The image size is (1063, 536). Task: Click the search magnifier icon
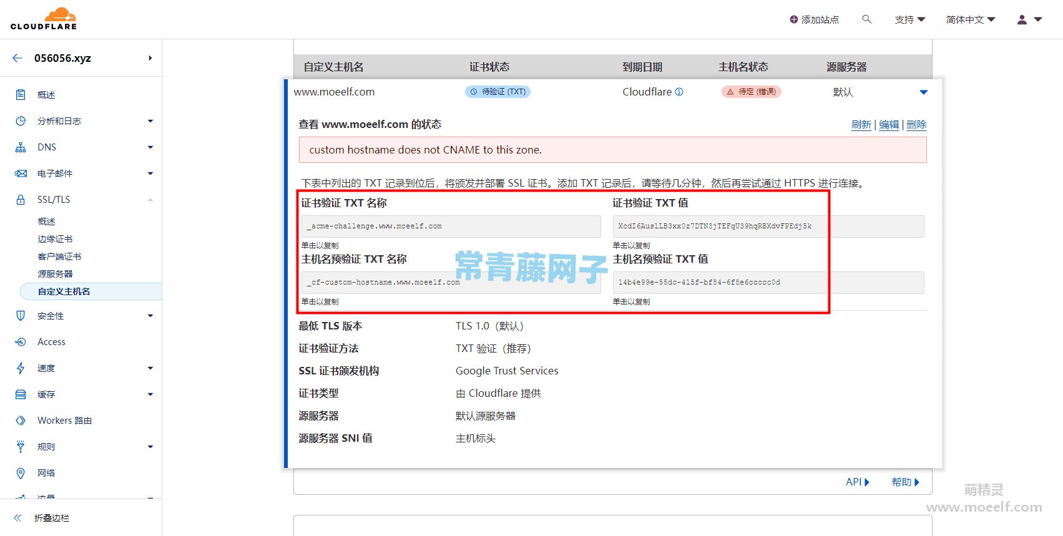pyautogui.click(x=866, y=19)
